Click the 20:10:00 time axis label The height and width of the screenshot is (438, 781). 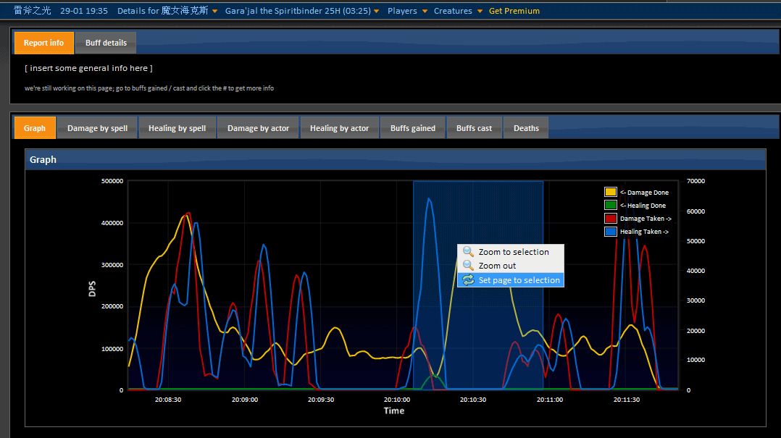[x=397, y=400]
